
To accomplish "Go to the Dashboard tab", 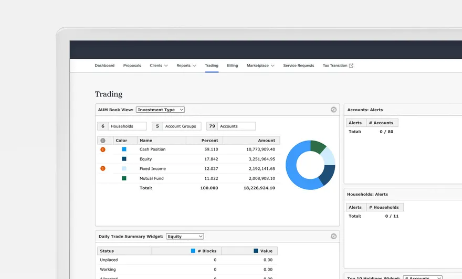I will 104,66.
